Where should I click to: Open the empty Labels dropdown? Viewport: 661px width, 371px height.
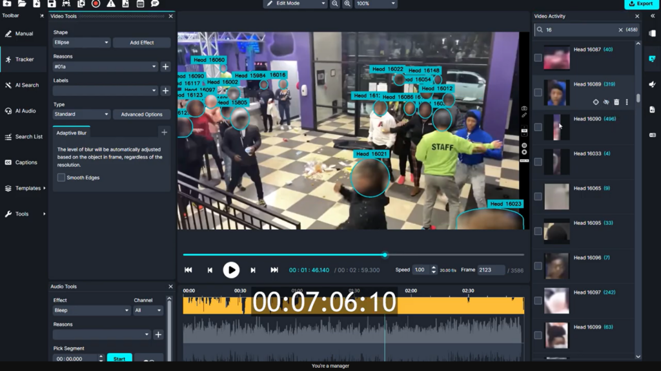tap(105, 90)
